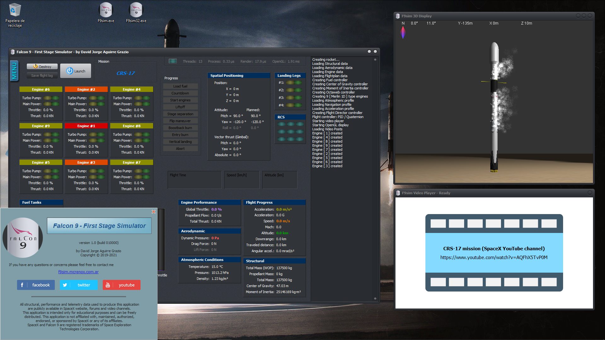605x340 pixels.
Task: Click the compass needle in F9sim 3D Display
Action: pyautogui.click(x=403, y=32)
